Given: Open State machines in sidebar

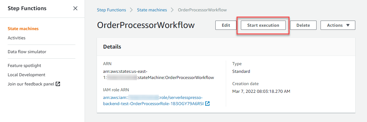Looking at the screenshot, I should coord(23,29).
